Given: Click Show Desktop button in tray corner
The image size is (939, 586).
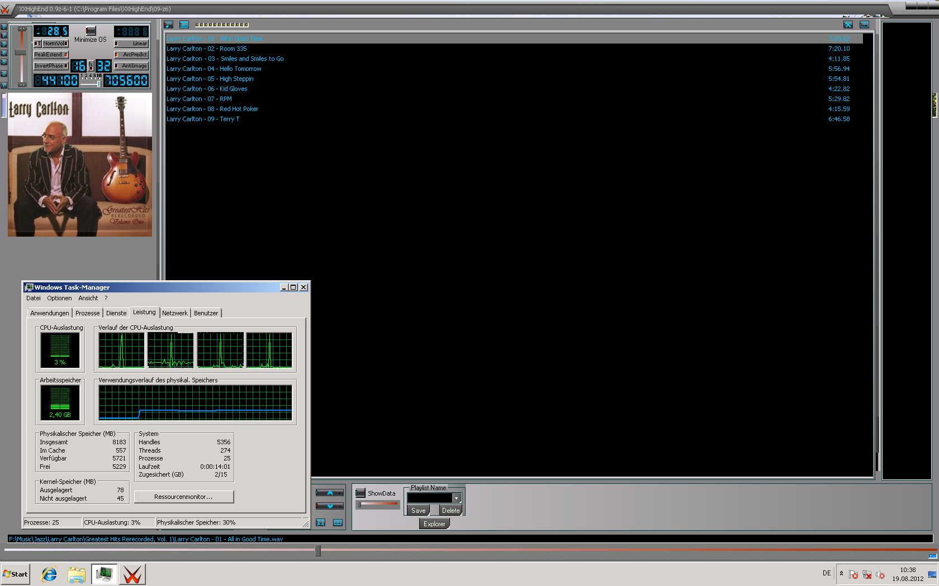Looking at the screenshot, I should tap(932, 574).
